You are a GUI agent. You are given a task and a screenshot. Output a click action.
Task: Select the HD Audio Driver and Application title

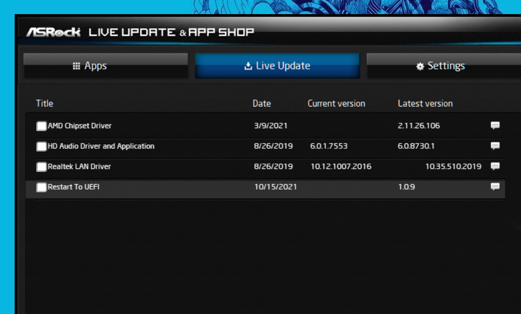pos(101,146)
